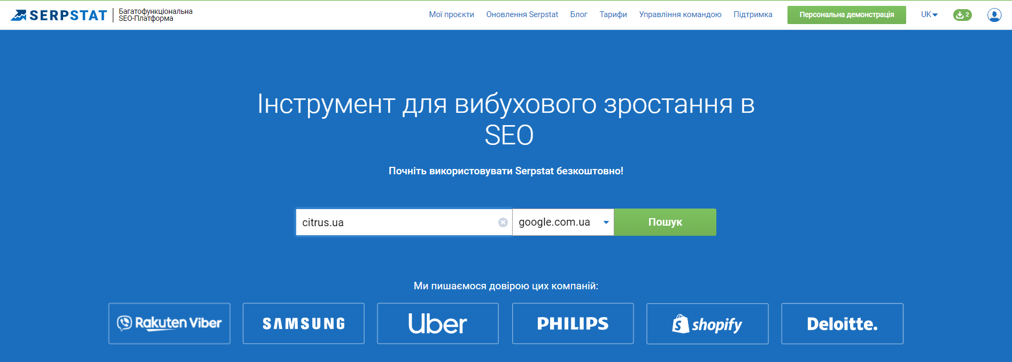
Task: Click the Philips logo card
Action: click(x=573, y=324)
